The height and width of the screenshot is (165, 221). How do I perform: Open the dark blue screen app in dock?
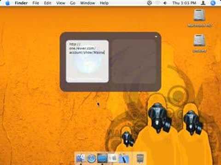coord(102,158)
